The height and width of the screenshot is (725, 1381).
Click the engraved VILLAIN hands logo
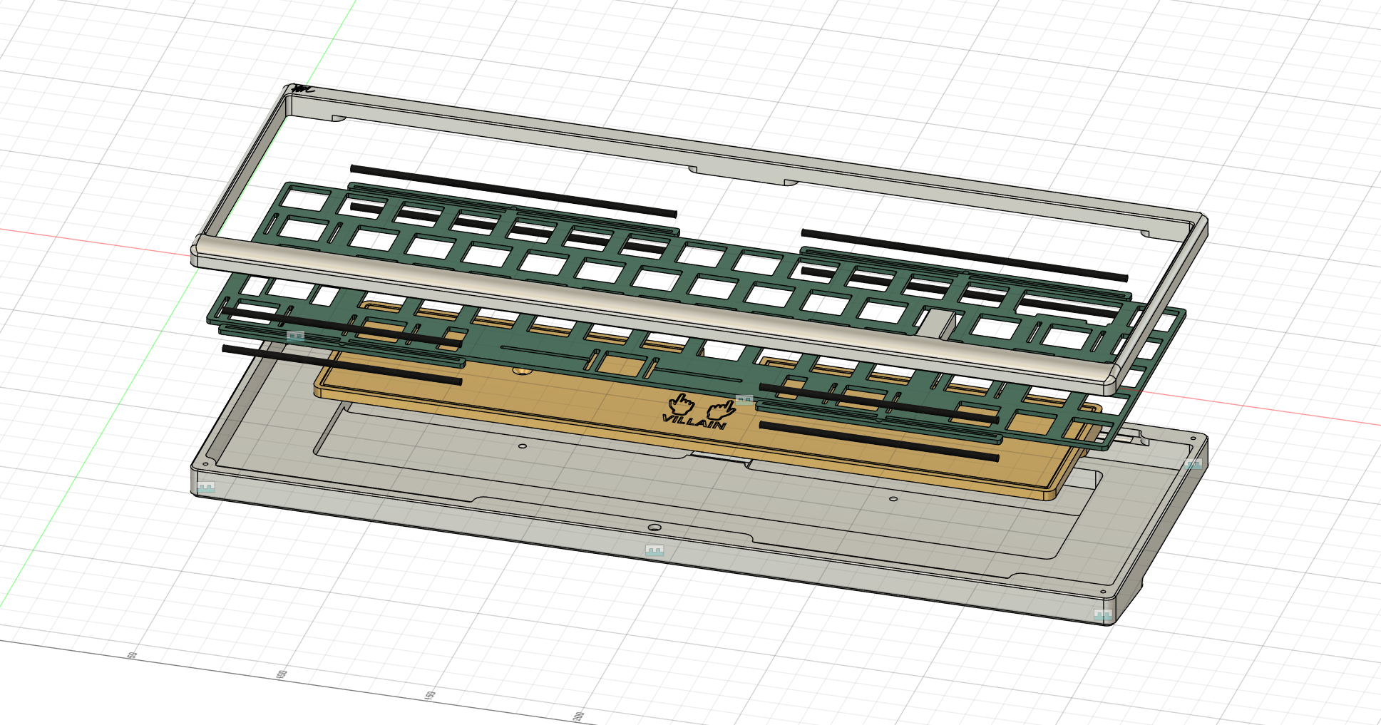pos(697,413)
